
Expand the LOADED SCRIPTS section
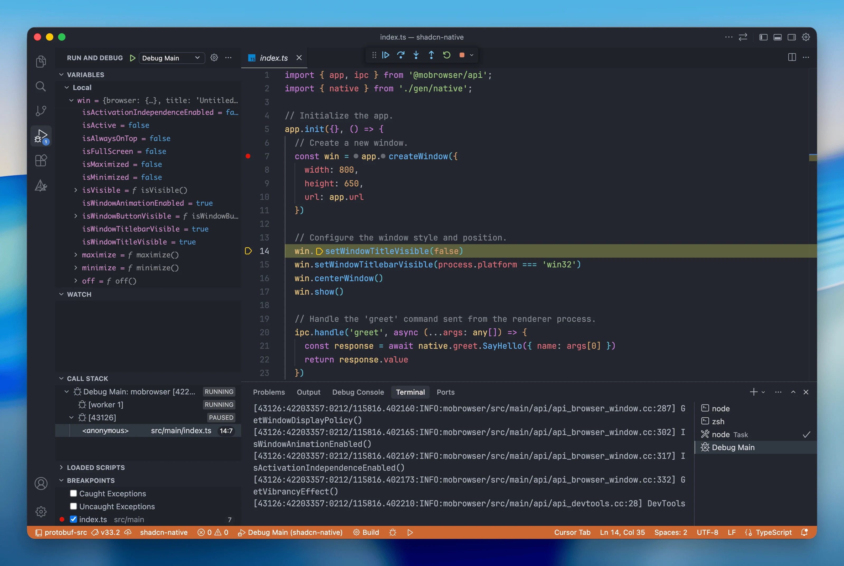pyautogui.click(x=96, y=468)
